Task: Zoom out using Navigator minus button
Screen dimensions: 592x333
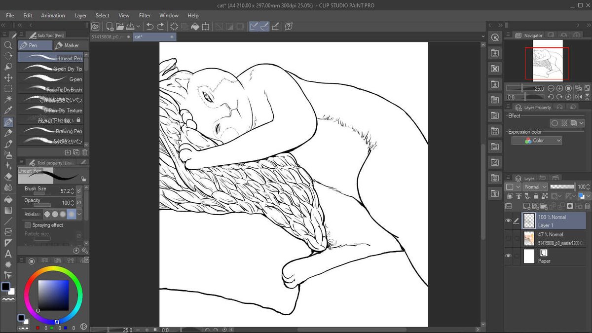Action: pyautogui.click(x=551, y=88)
